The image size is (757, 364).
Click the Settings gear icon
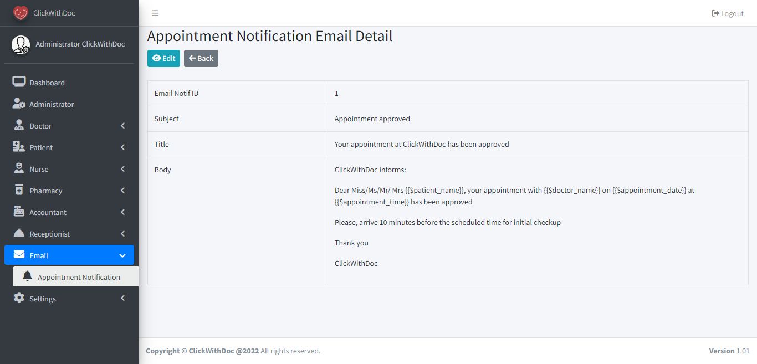click(19, 298)
